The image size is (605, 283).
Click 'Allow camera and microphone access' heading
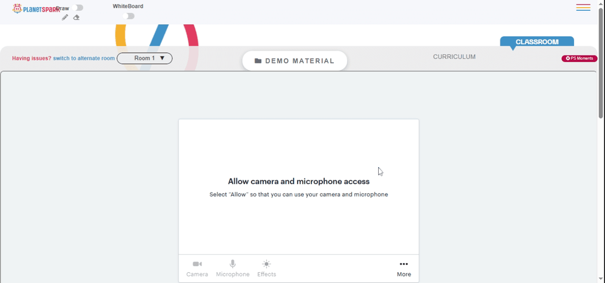point(299,182)
